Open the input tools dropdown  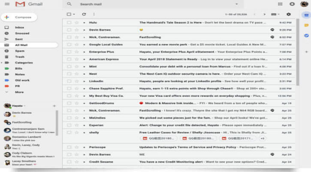(275, 14)
